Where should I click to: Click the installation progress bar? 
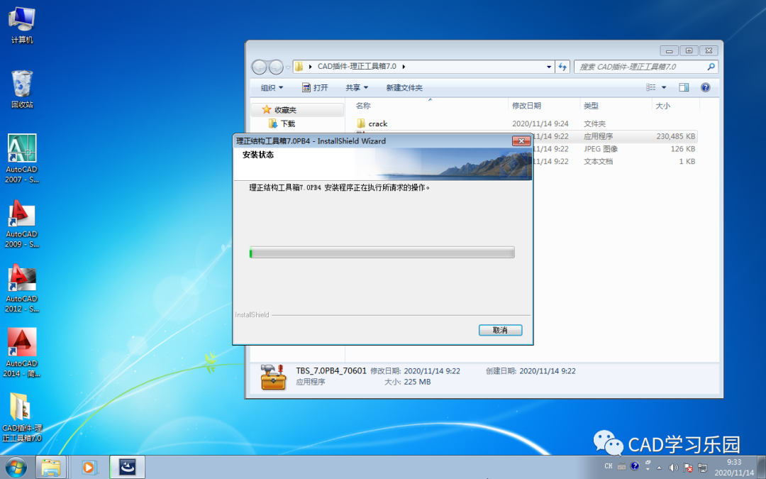(382, 252)
